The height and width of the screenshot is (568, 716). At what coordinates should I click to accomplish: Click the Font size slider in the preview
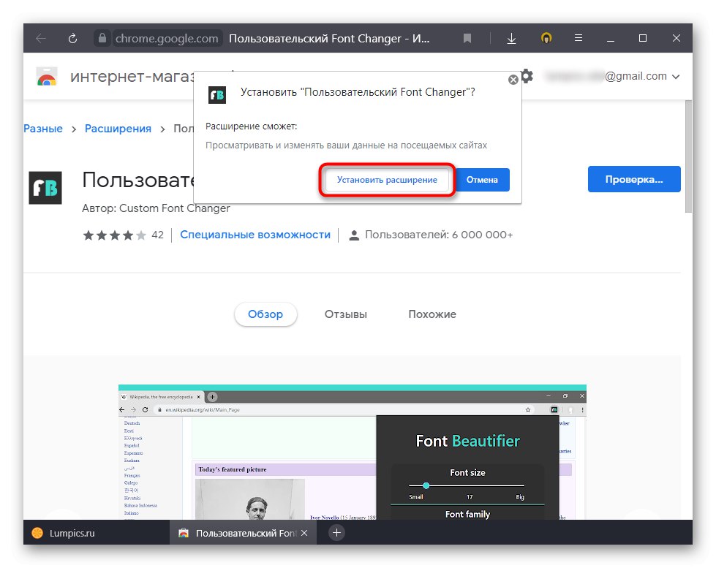click(426, 485)
